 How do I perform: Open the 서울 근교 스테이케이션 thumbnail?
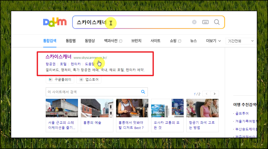pos(62,108)
